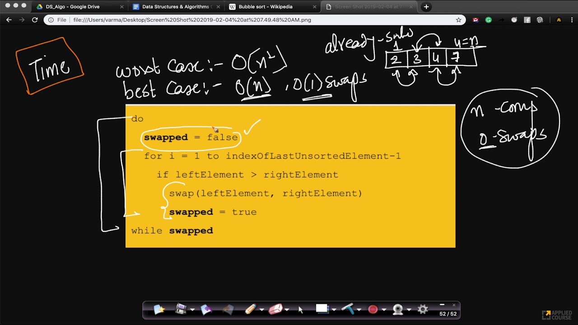Reload the page with refresh icon
This screenshot has height=325, width=578.
pyautogui.click(x=35, y=20)
